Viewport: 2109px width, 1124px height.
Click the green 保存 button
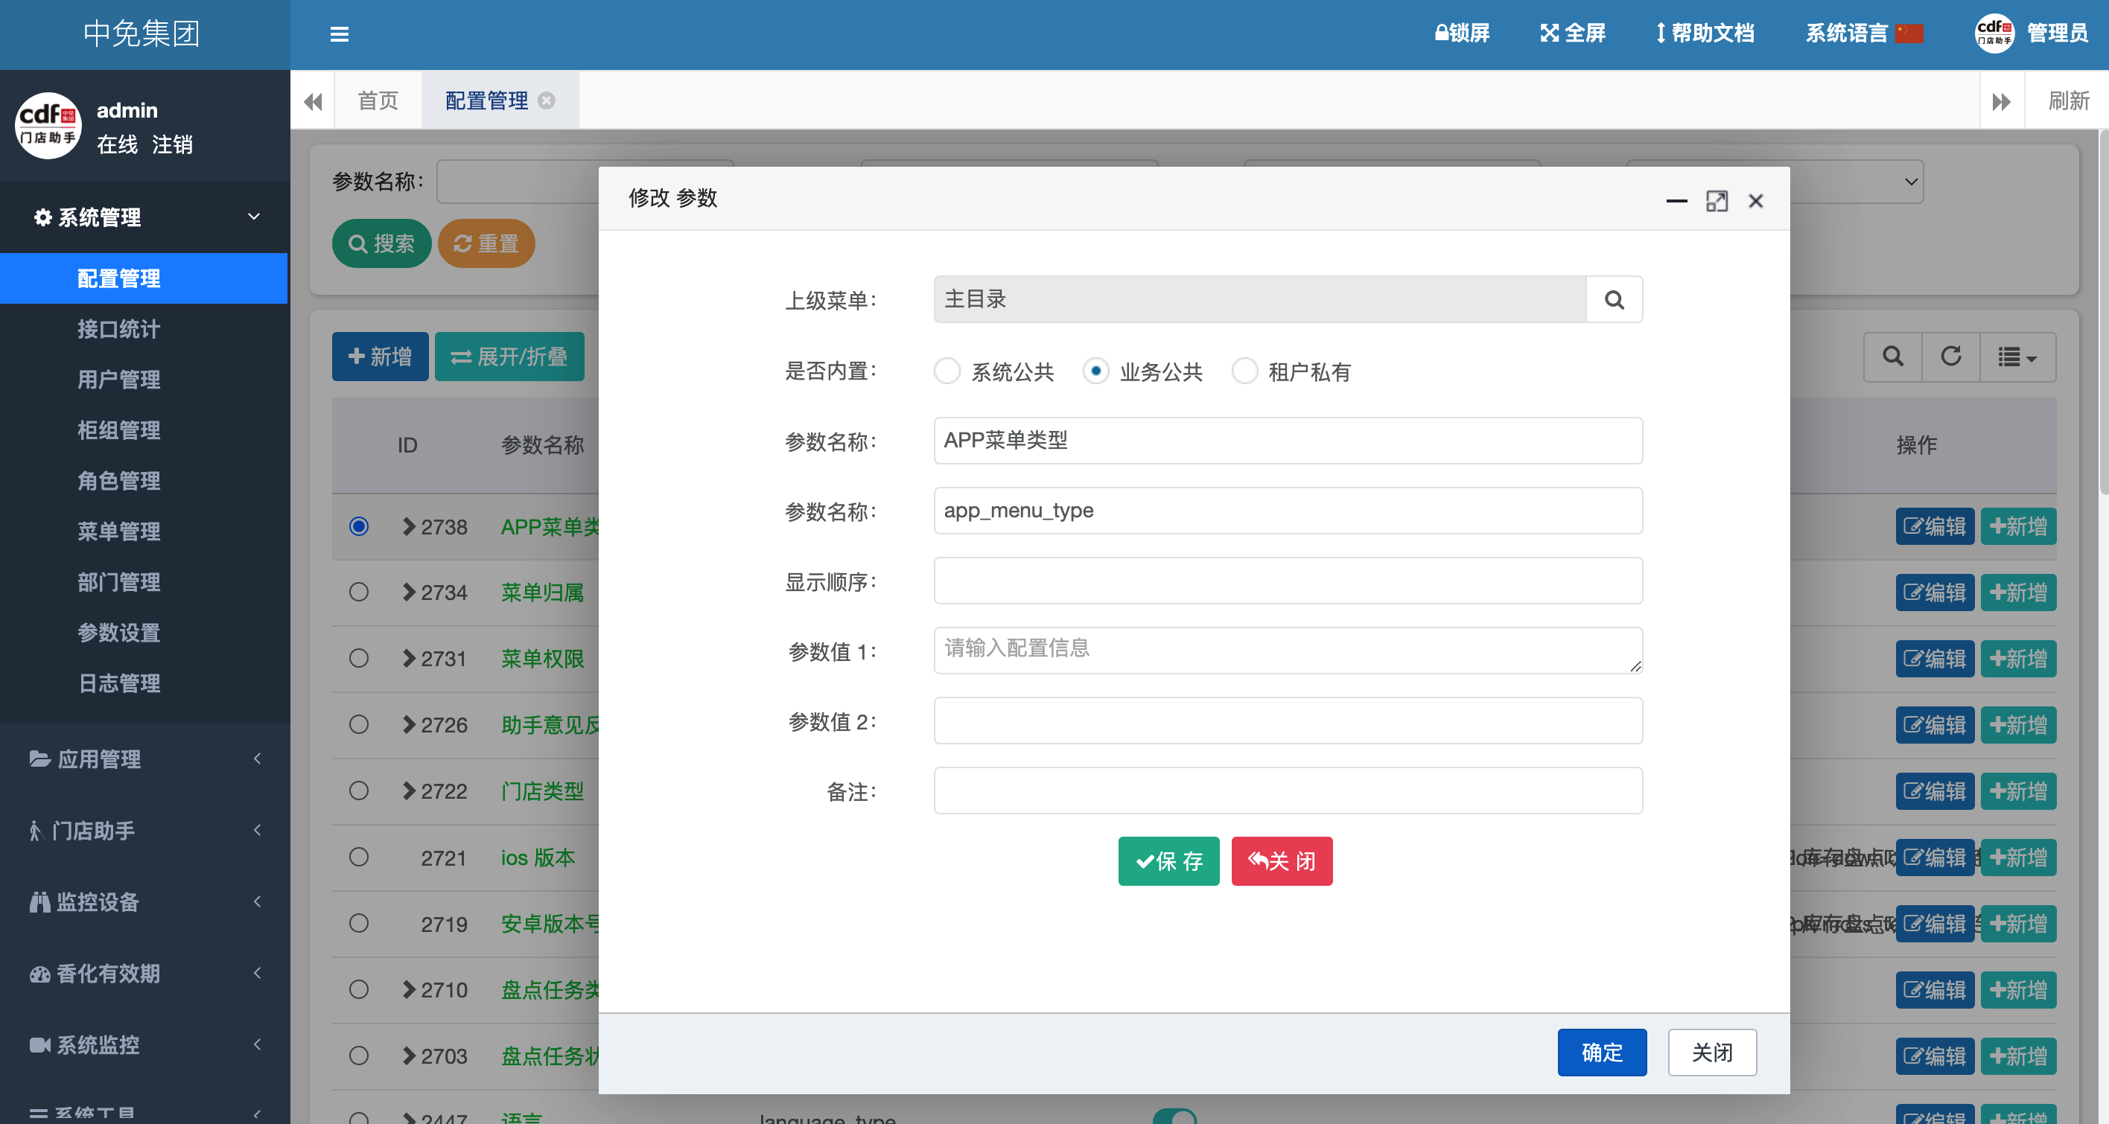tap(1168, 861)
